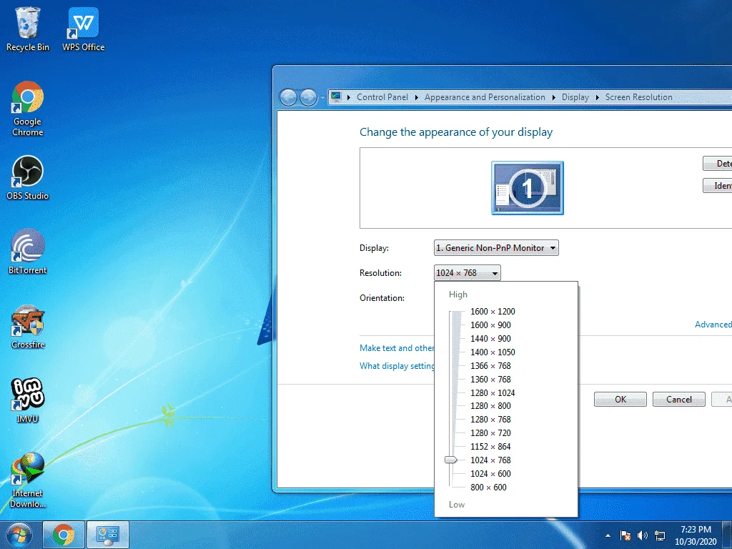Select the Google Chrome desktop shortcut

pos(28,109)
